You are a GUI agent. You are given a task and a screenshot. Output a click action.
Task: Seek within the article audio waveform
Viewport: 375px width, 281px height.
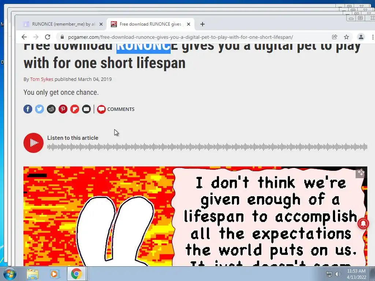(207, 147)
